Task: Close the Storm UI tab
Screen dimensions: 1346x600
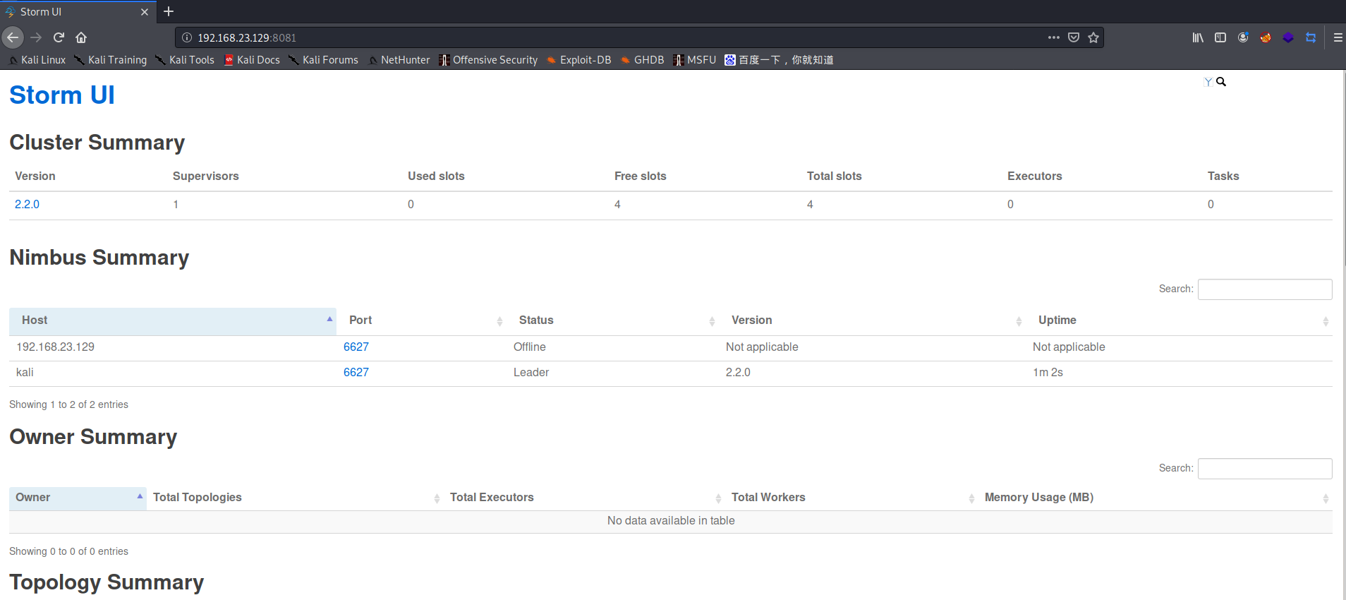Action: [x=145, y=12]
